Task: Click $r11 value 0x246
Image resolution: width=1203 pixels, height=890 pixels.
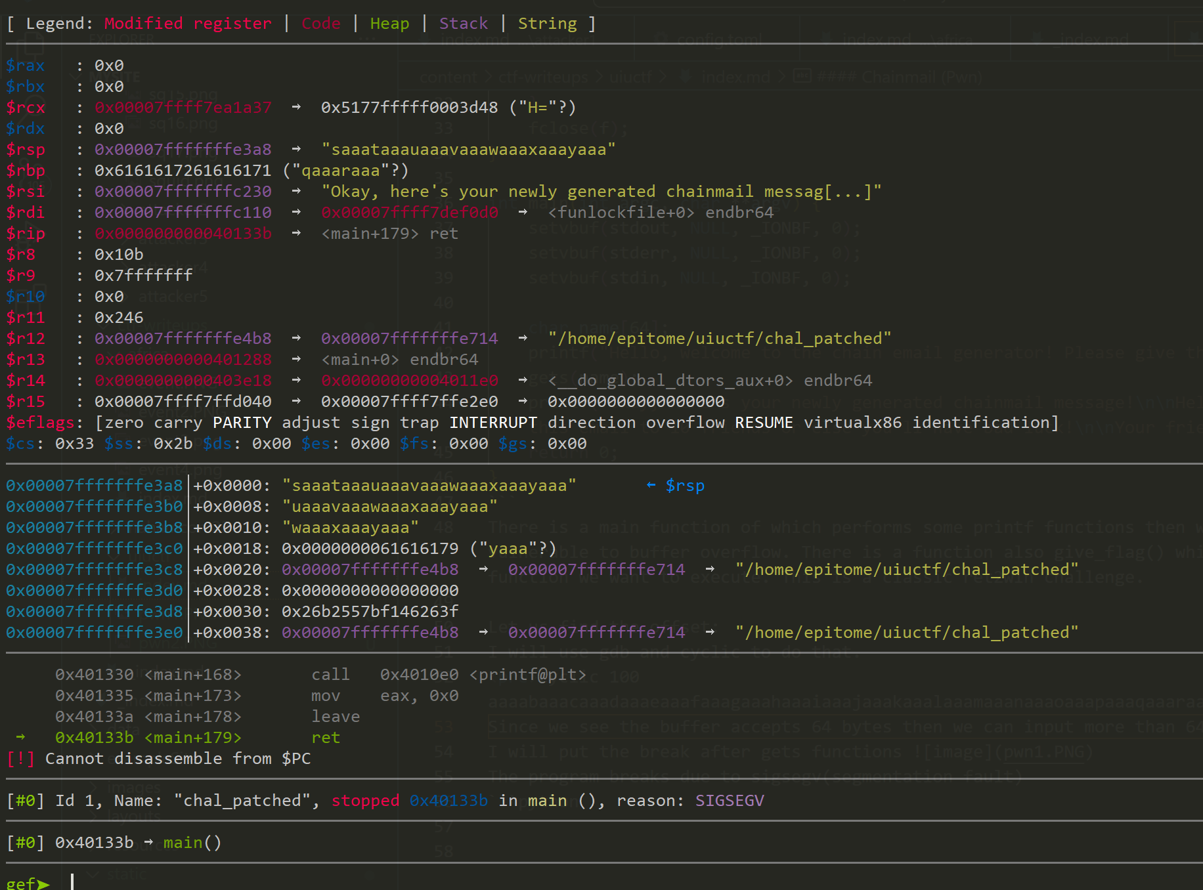Action: [119, 318]
